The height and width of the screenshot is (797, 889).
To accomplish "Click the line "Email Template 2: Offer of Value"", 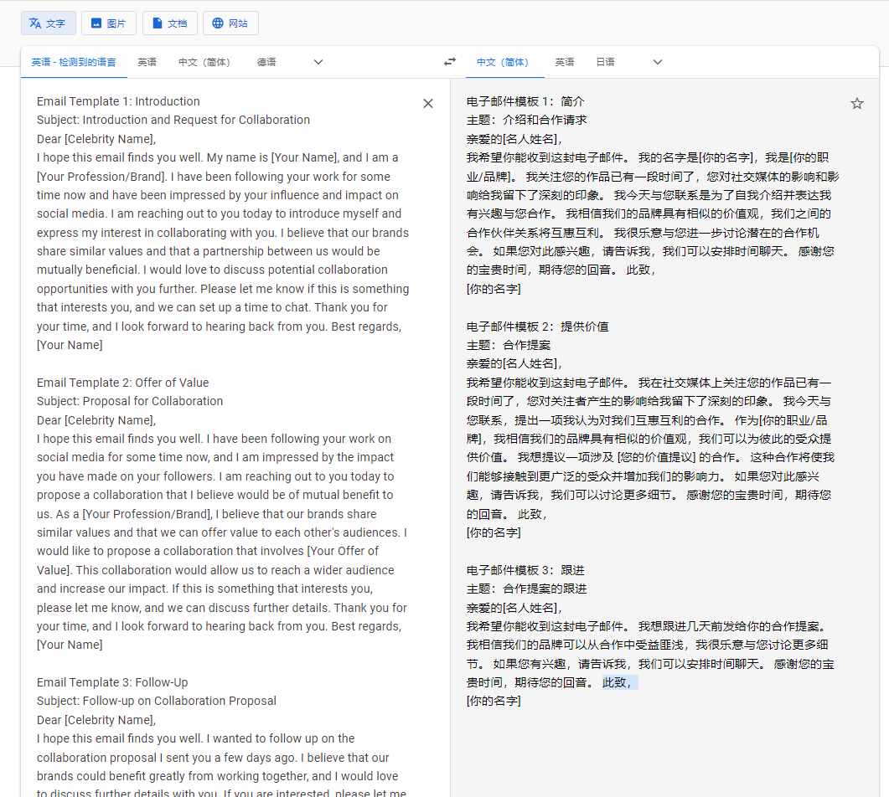I will [x=123, y=383].
